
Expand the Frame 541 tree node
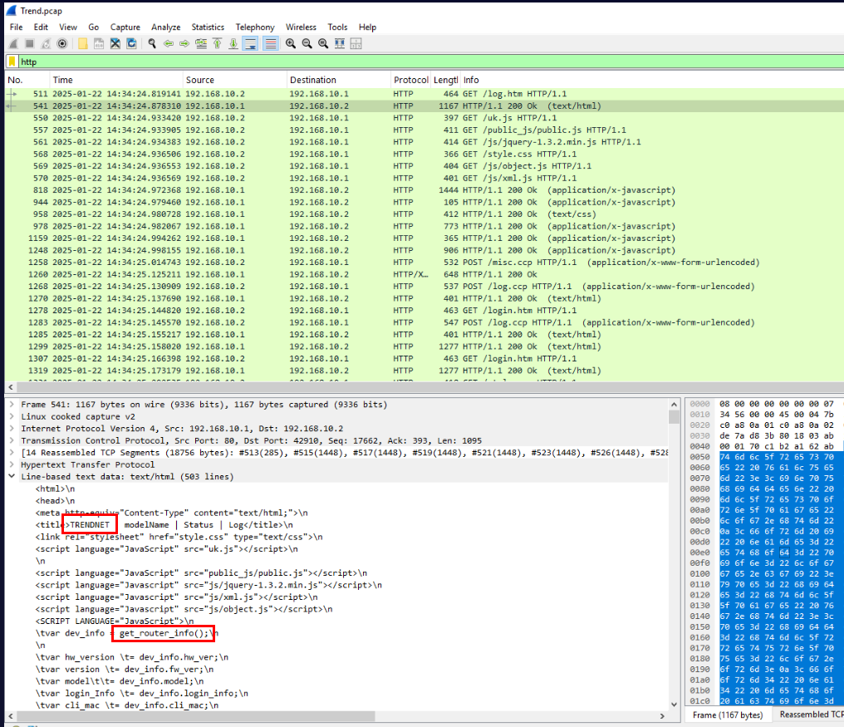12,405
